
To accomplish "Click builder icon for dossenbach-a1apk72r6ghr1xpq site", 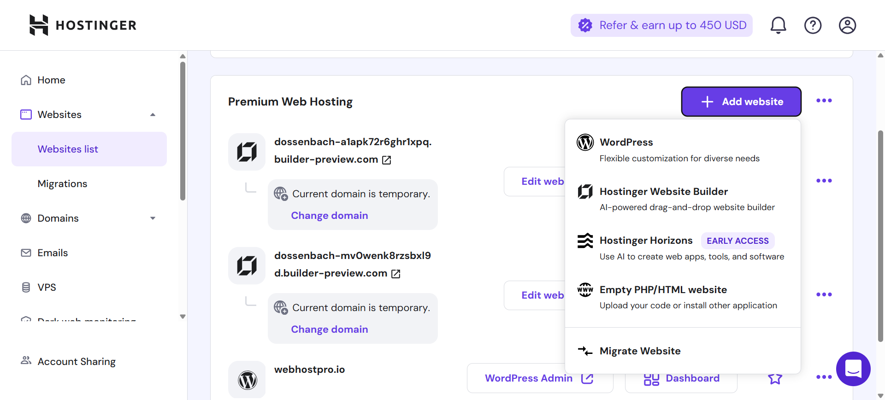I will click(x=247, y=152).
